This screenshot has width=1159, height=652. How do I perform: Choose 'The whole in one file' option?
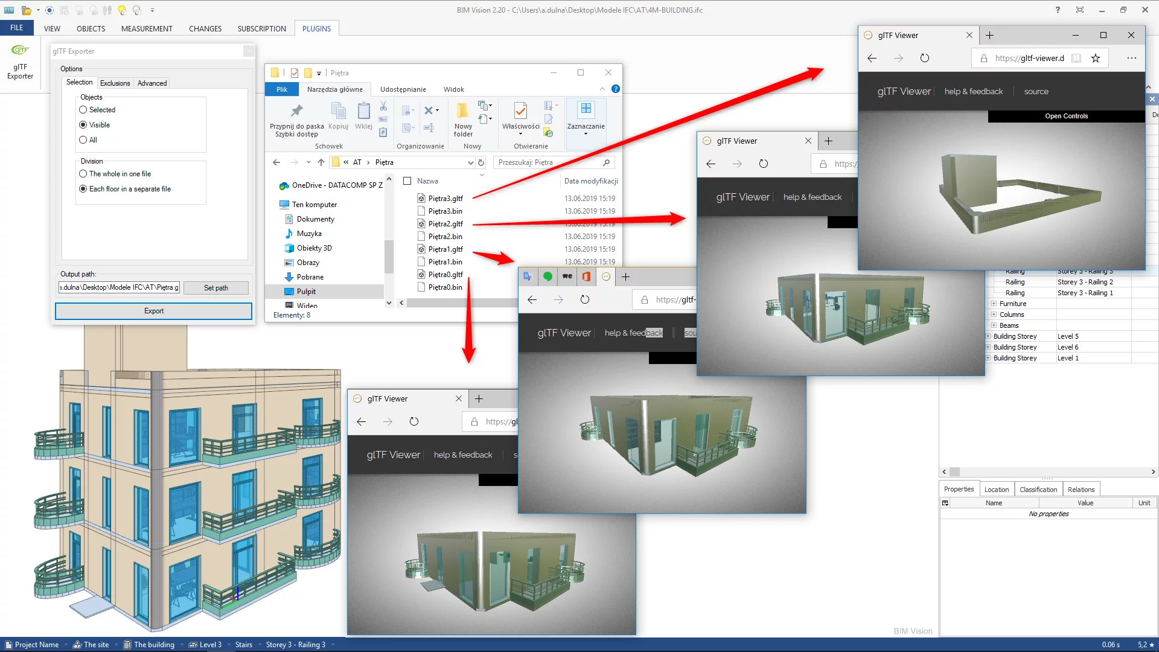coord(83,174)
